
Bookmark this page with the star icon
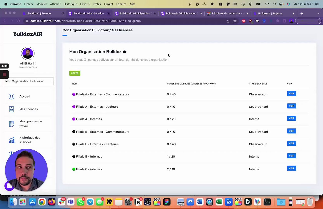[235, 21]
